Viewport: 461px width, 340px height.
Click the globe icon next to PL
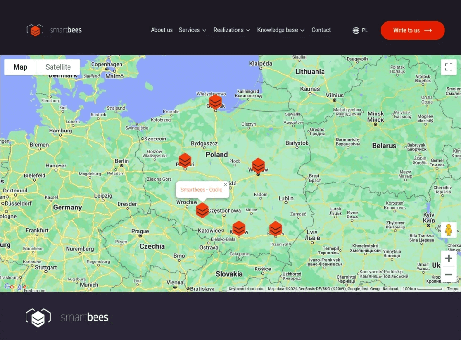(x=356, y=30)
